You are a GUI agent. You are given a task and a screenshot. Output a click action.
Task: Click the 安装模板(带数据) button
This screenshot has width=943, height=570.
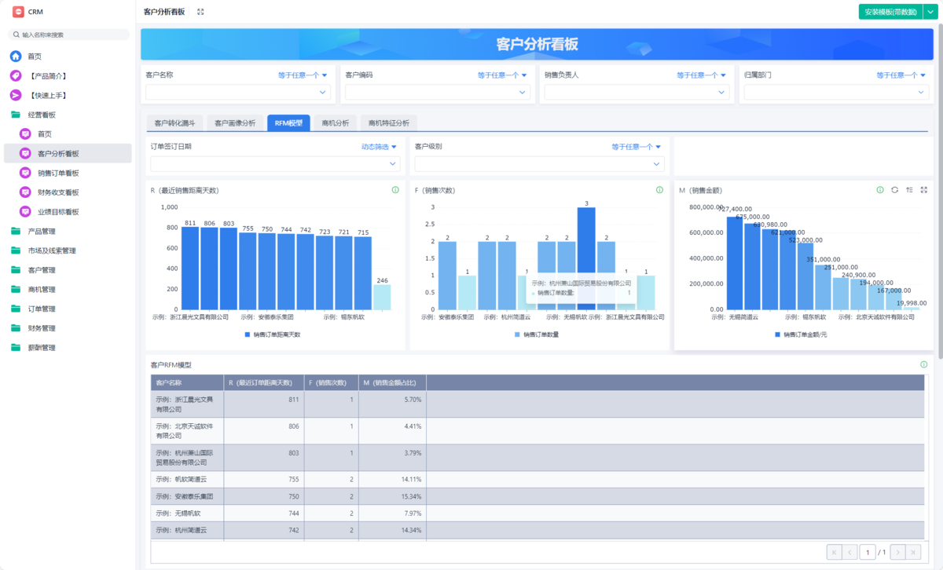[890, 12]
